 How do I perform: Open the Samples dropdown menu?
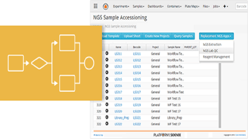139,6
